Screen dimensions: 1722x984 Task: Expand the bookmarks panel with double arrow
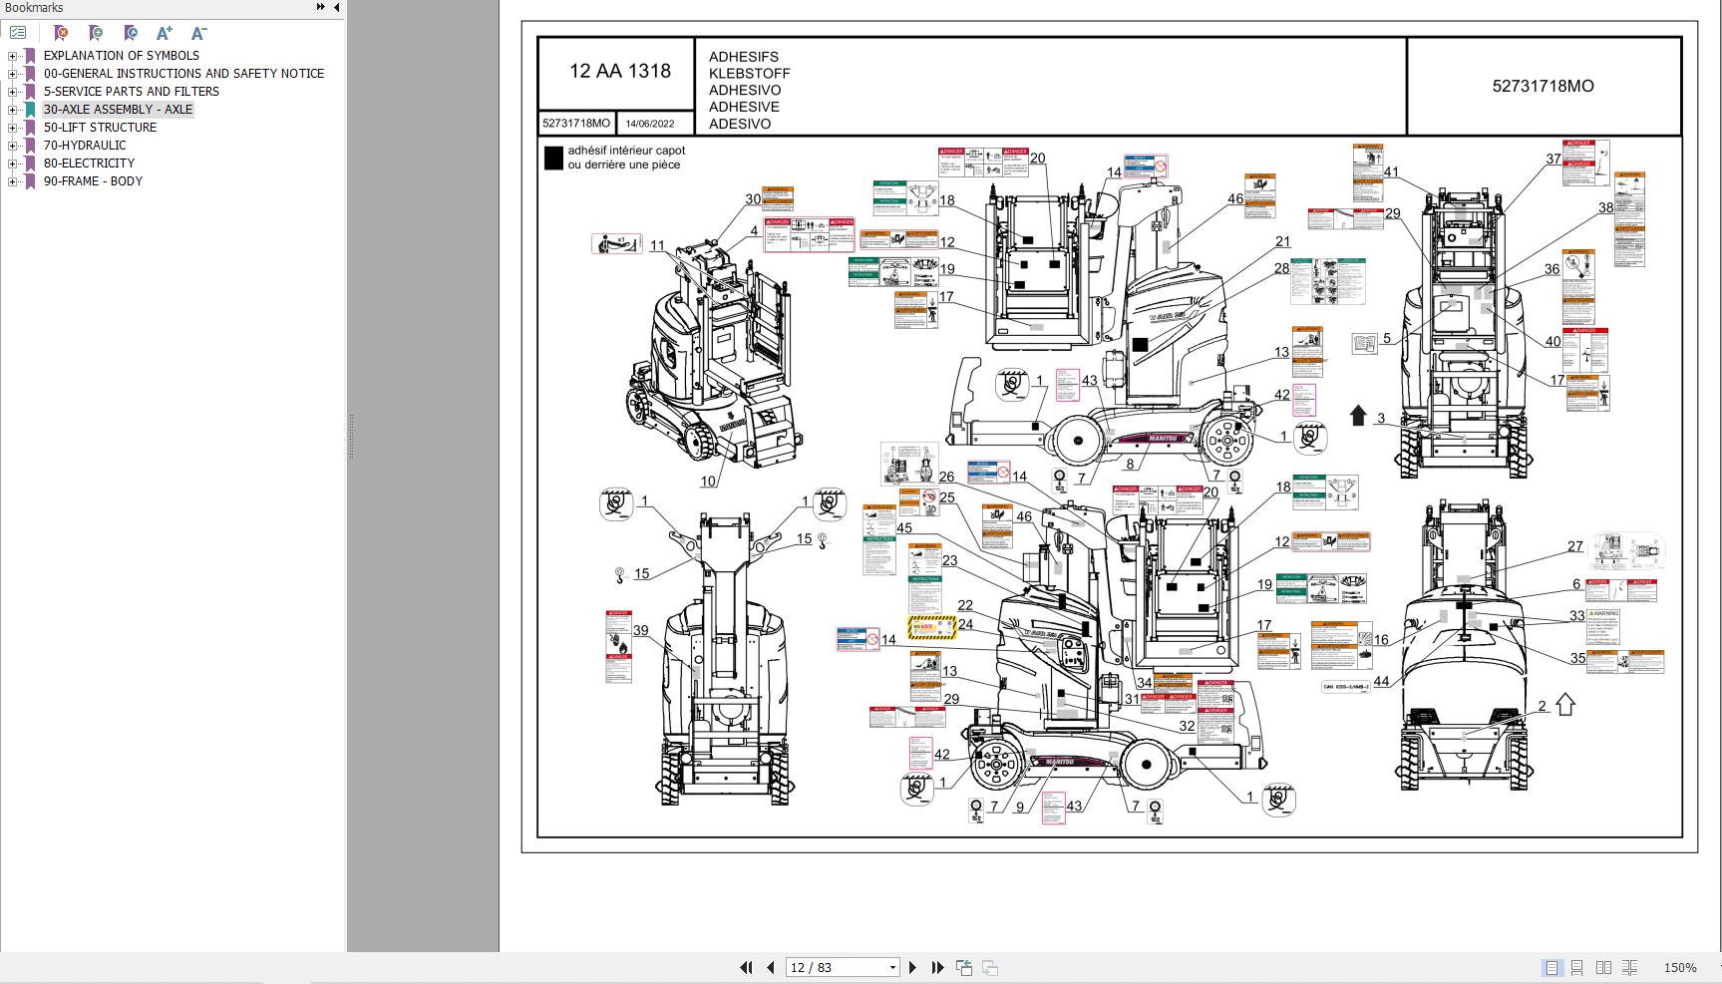(x=320, y=7)
